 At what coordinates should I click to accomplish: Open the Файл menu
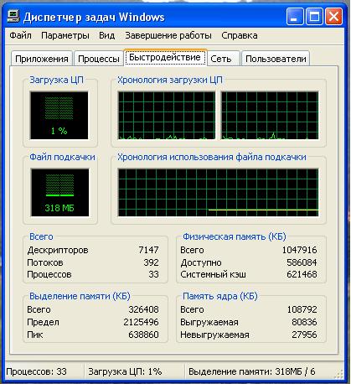[x=20, y=35]
